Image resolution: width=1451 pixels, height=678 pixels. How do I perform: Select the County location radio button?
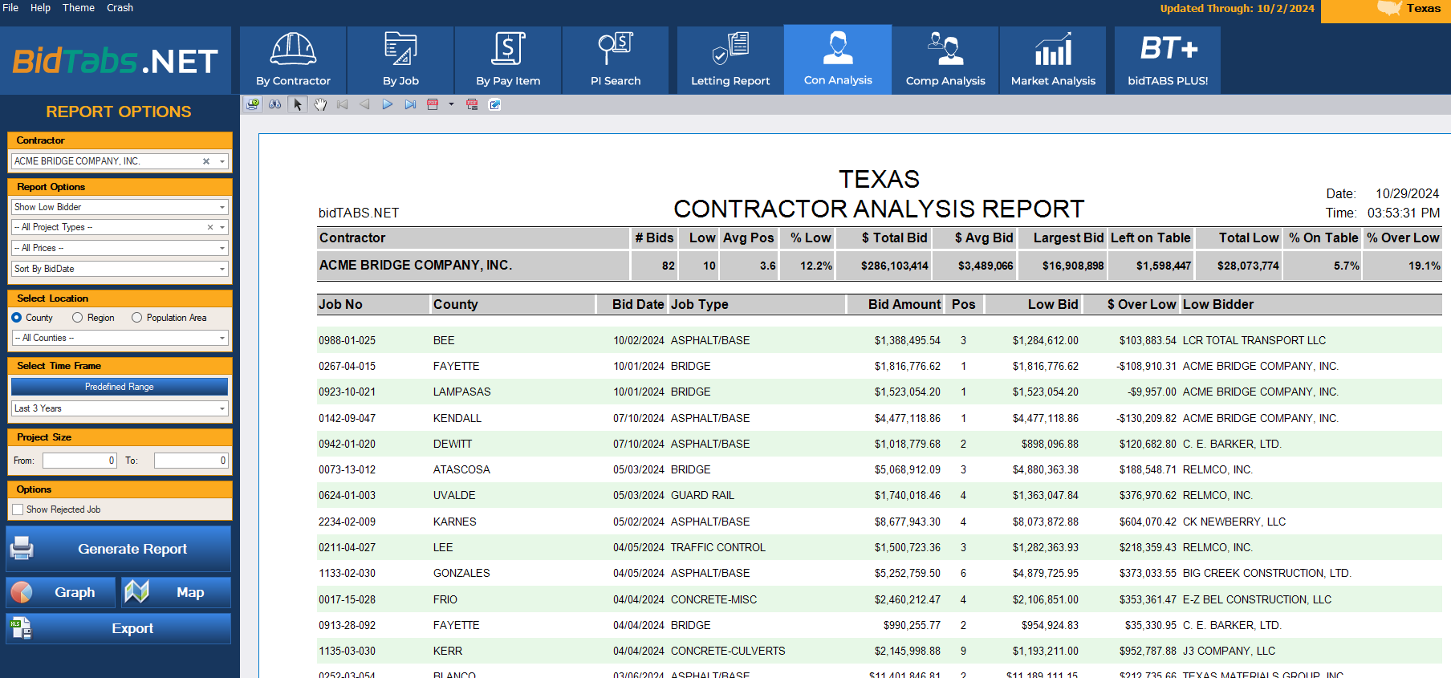[x=17, y=318]
